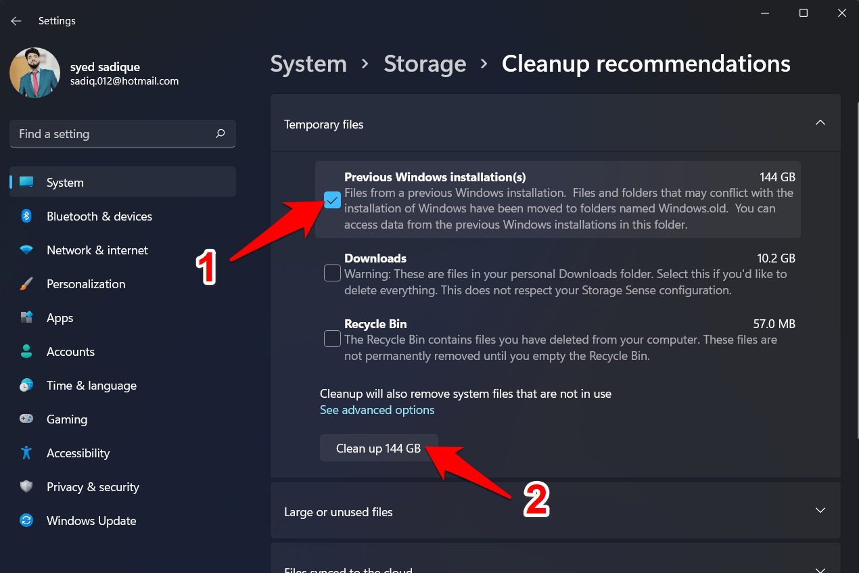The height and width of the screenshot is (573, 859).
Task: Enable the Recycle Bin checkbox
Action: pos(332,338)
